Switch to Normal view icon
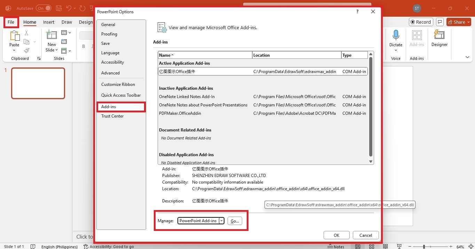475x249 pixels. [x=358, y=247]
